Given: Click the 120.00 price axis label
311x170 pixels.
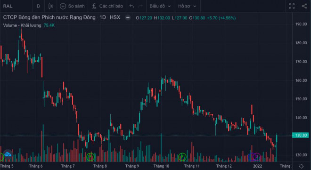Looking at the screenshot, I should 301,155.
